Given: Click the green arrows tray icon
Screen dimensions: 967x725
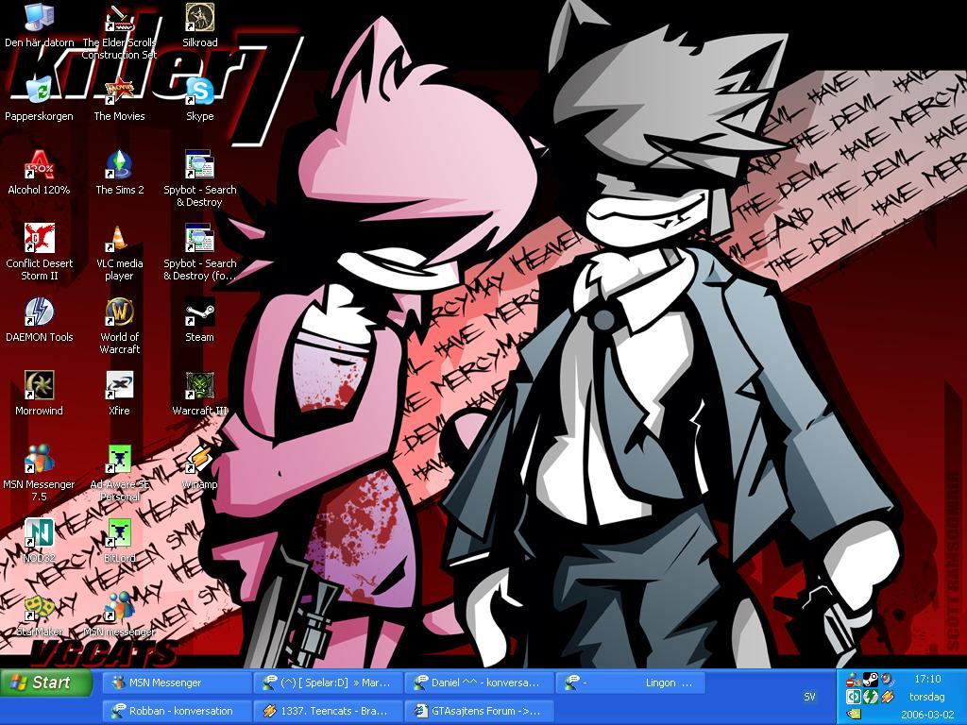Looking at the screenshot, I should point(870,697).
